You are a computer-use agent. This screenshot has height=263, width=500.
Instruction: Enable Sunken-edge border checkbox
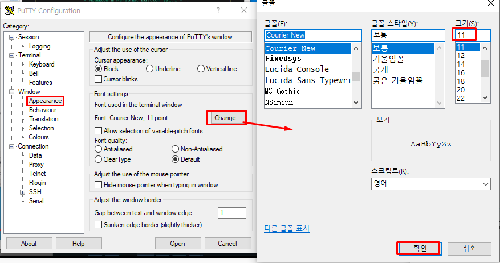[99, 225]
